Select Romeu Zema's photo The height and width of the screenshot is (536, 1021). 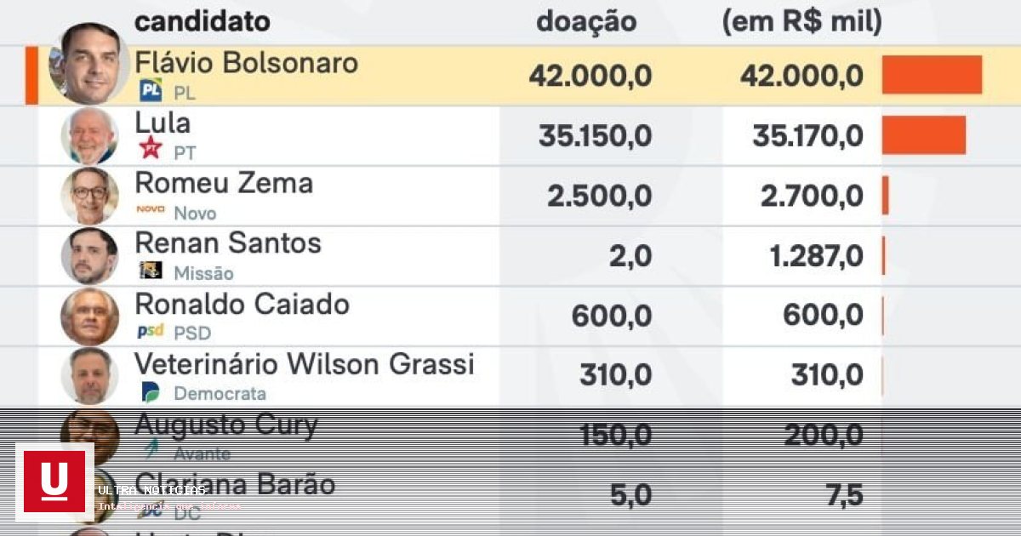point(89,196)
